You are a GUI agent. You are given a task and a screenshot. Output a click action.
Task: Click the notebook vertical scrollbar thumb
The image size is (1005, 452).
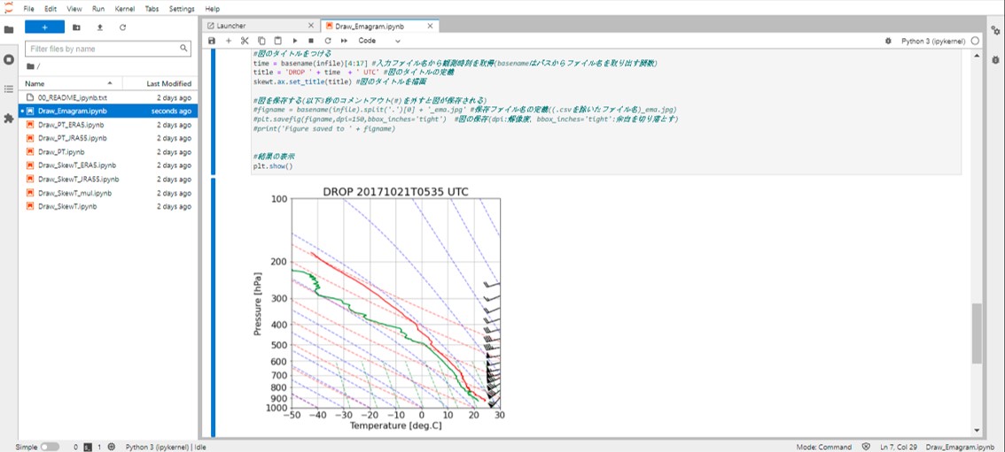pos(977,333)
